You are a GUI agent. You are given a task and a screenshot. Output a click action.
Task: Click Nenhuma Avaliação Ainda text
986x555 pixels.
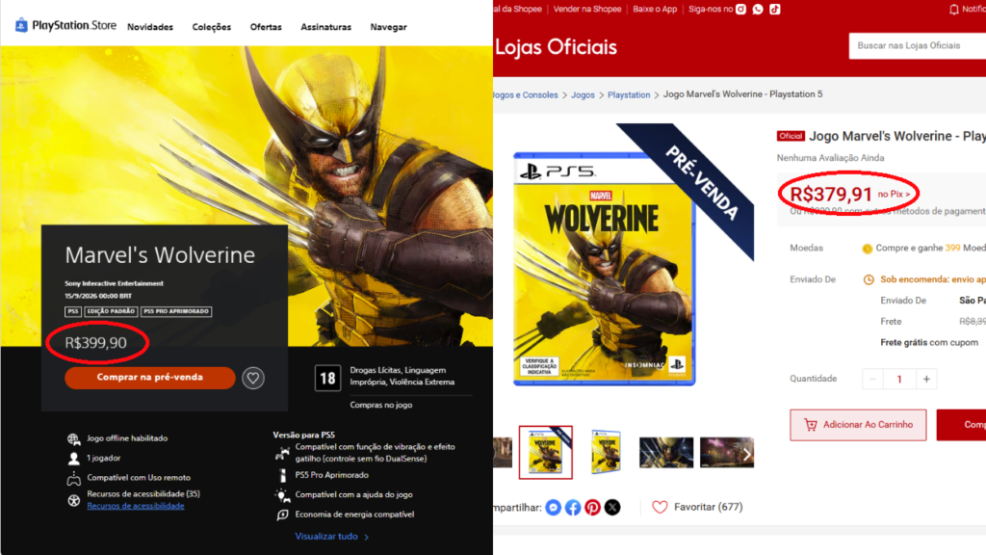point(830,158)
